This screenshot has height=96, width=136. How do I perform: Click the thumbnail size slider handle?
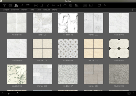pyautogui.click(x=9, y=94)
